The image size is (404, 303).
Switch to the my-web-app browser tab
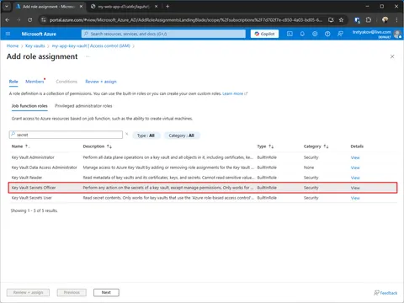pyautogui.click(x=124, y=7)
